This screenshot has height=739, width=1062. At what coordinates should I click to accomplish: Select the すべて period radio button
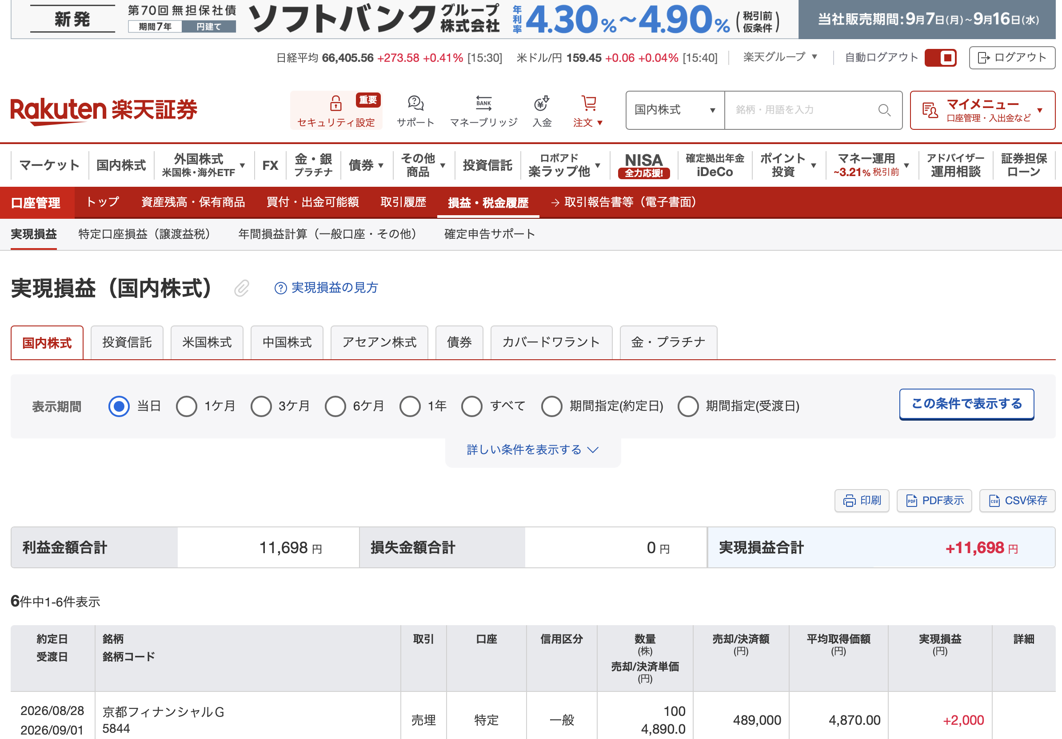(472, 406)
